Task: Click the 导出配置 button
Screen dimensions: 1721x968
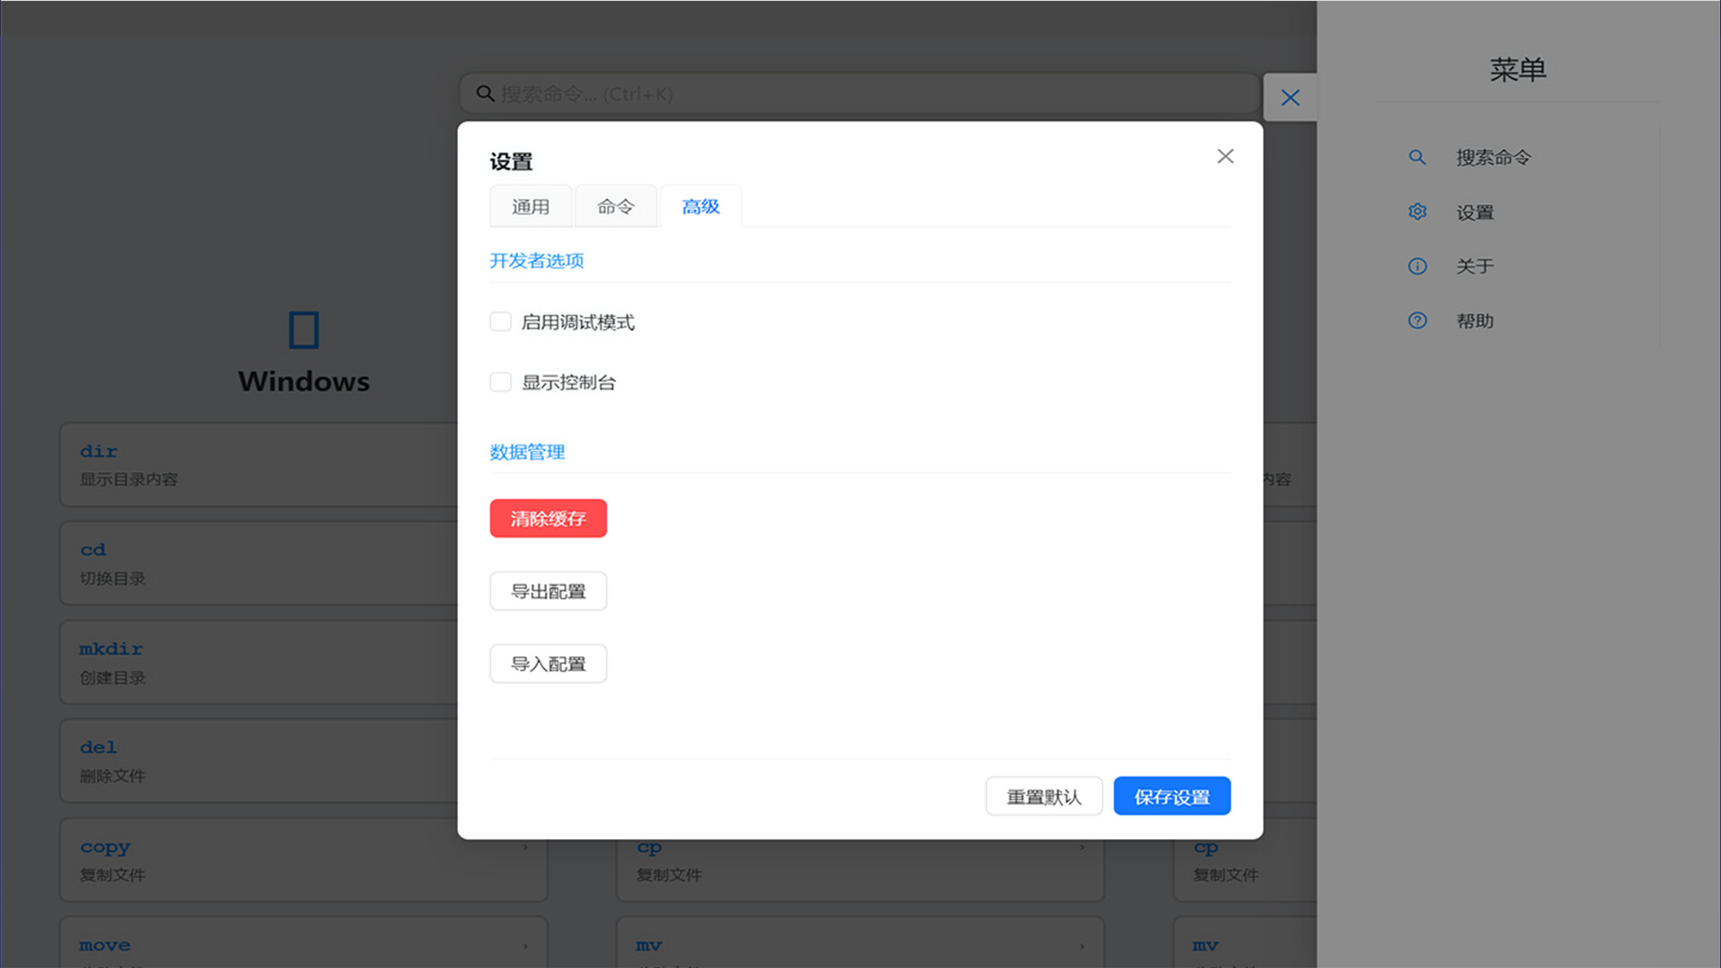Action: [548, 592]
